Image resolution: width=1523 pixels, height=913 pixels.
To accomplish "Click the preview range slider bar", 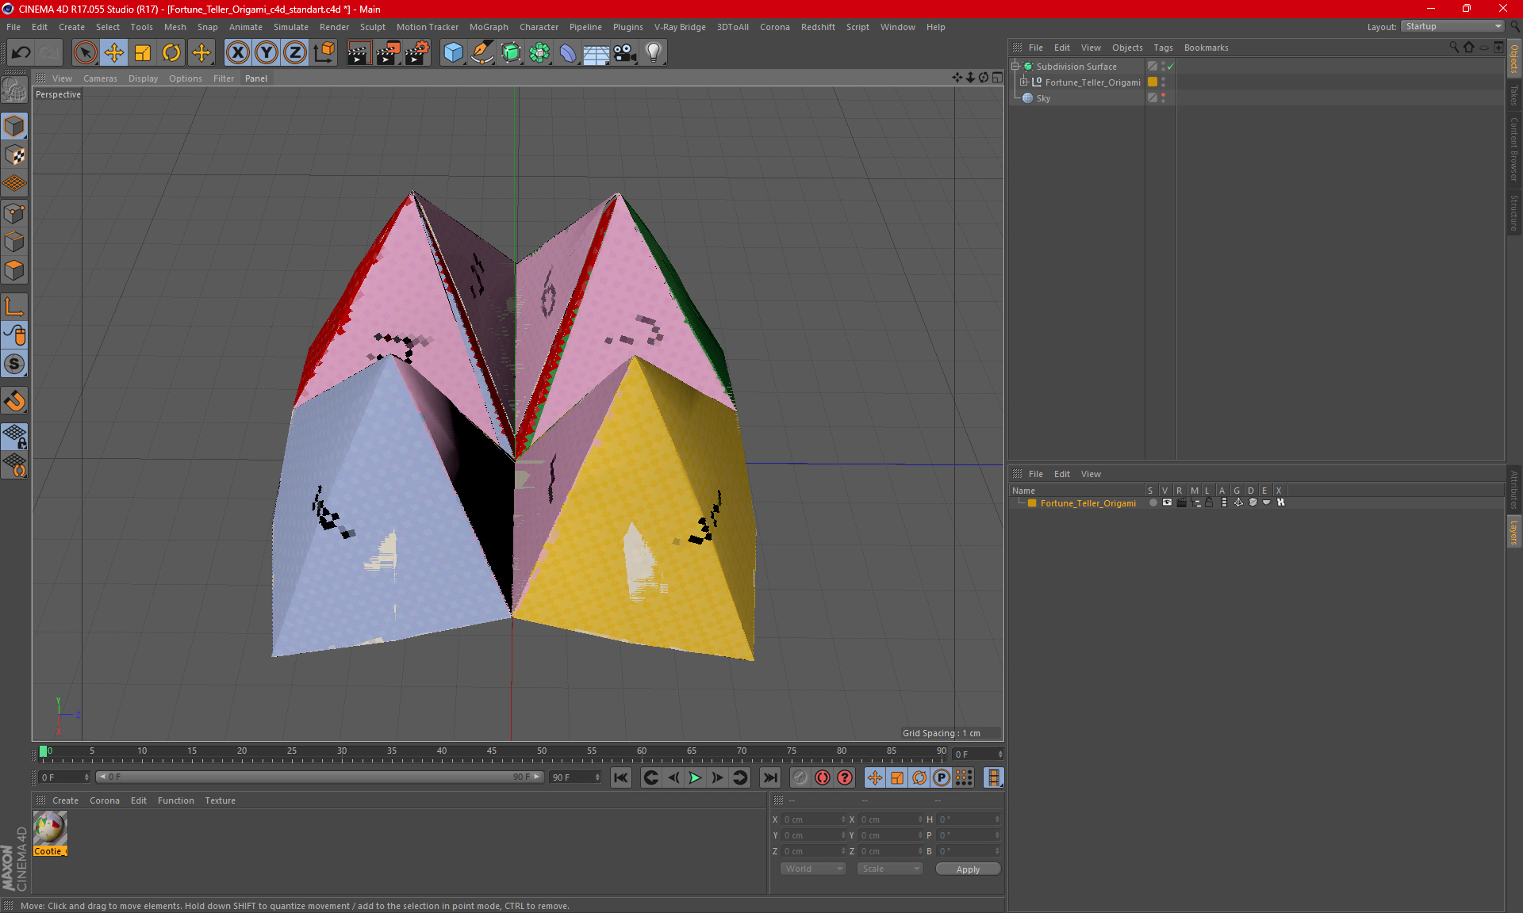I will pos(320,777).
